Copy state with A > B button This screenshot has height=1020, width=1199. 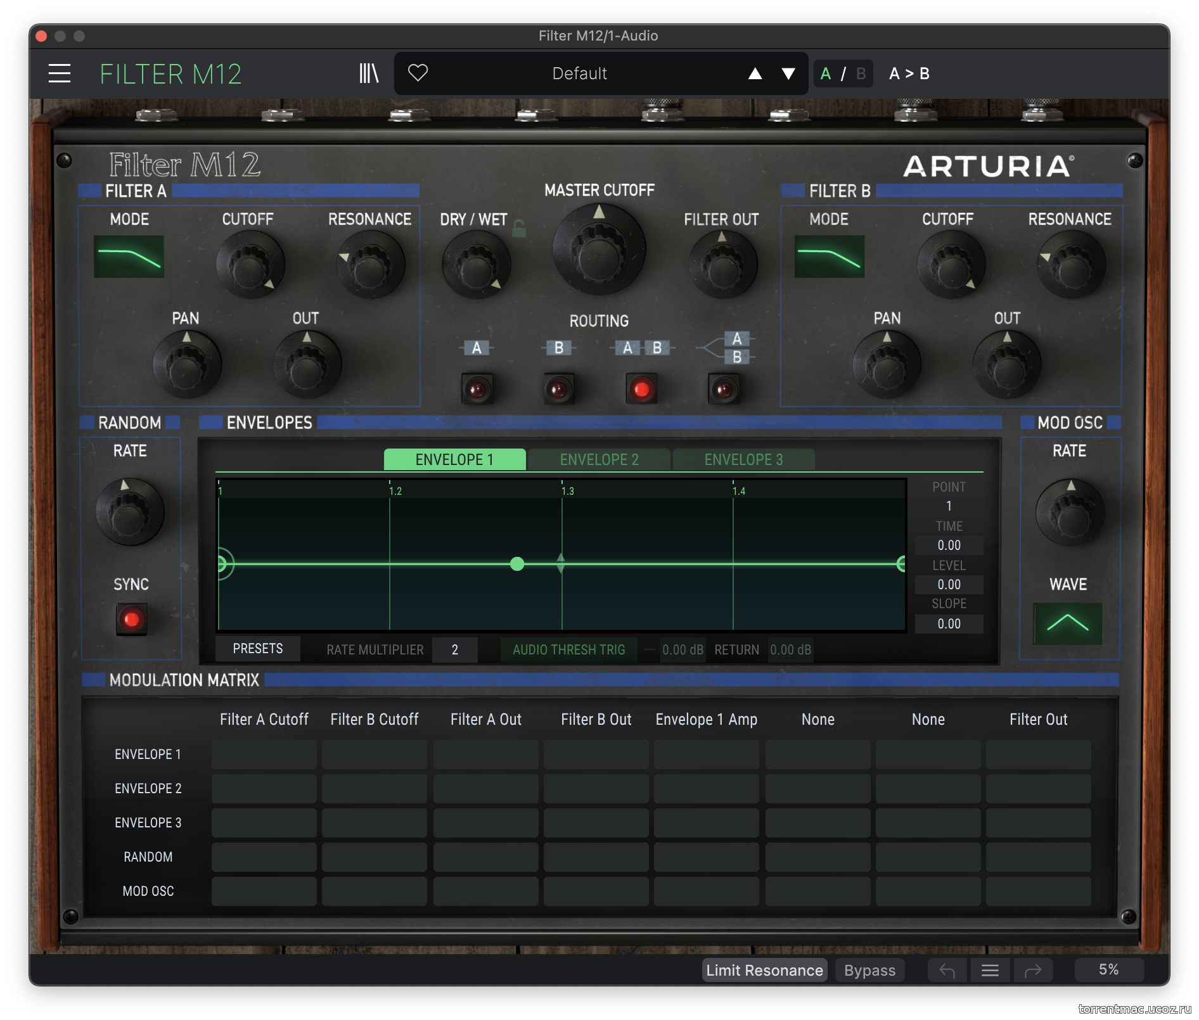pyautogui.click(x=909, y=73)
